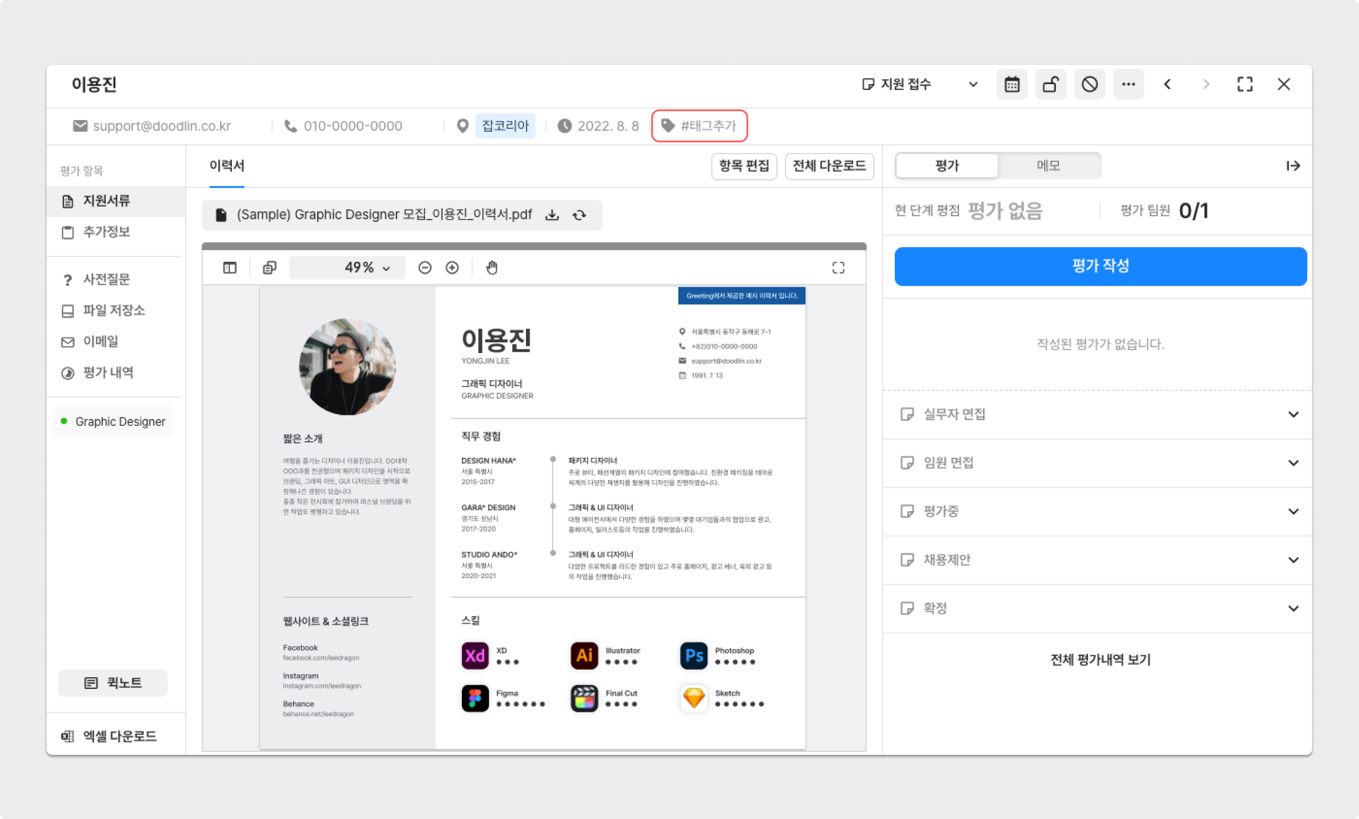
Task: Click the refresh icon beside PDF filename
Action: (579, 215)
